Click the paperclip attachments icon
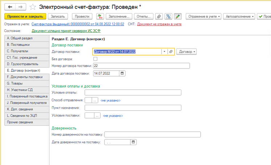The image size is (271, 165). pos(159,16)
